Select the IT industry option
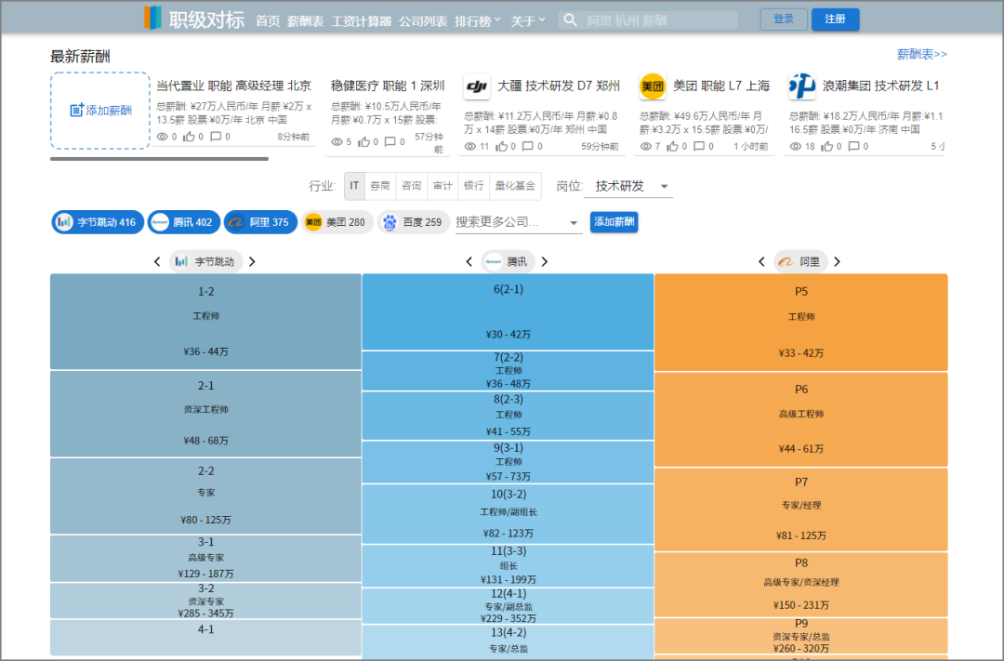Screen dimensions: 1004x661 point(354,186)
